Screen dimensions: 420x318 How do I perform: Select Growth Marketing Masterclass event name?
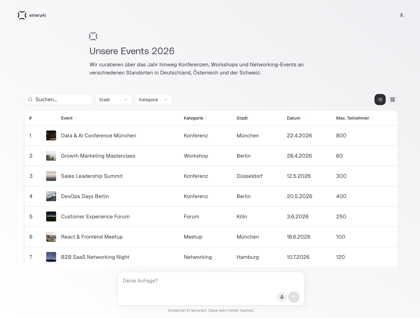[x=98, y=156]
